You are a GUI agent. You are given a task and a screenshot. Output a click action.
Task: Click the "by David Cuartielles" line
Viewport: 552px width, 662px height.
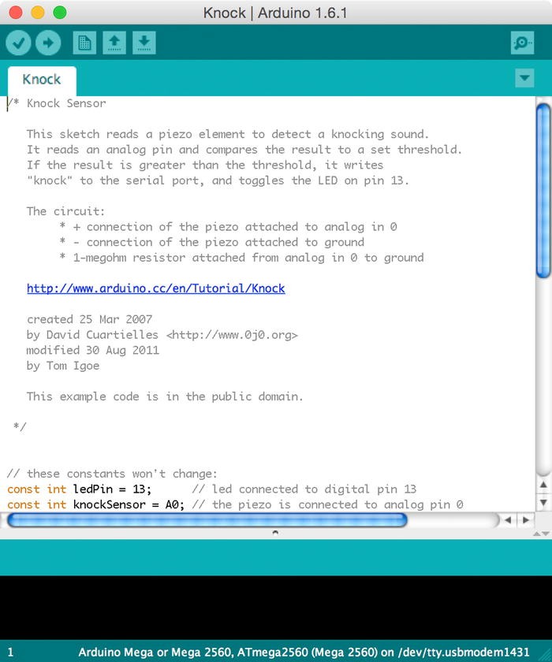[x=162, y=335]
